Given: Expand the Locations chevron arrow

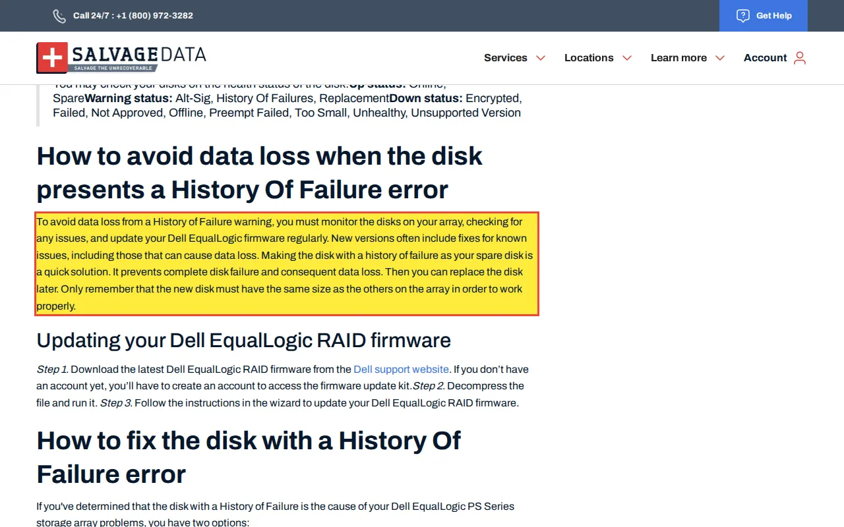Looking at the screenshot, I should [x=627, y=58].
